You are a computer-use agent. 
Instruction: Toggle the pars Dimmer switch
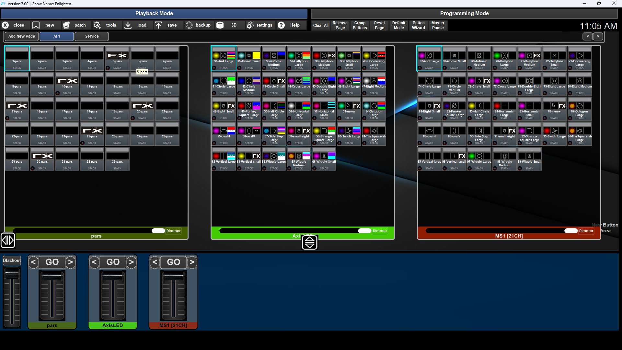[158, 231]
